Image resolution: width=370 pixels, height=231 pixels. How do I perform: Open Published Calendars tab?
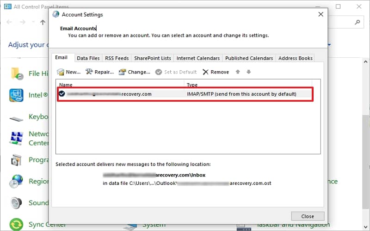249,58
